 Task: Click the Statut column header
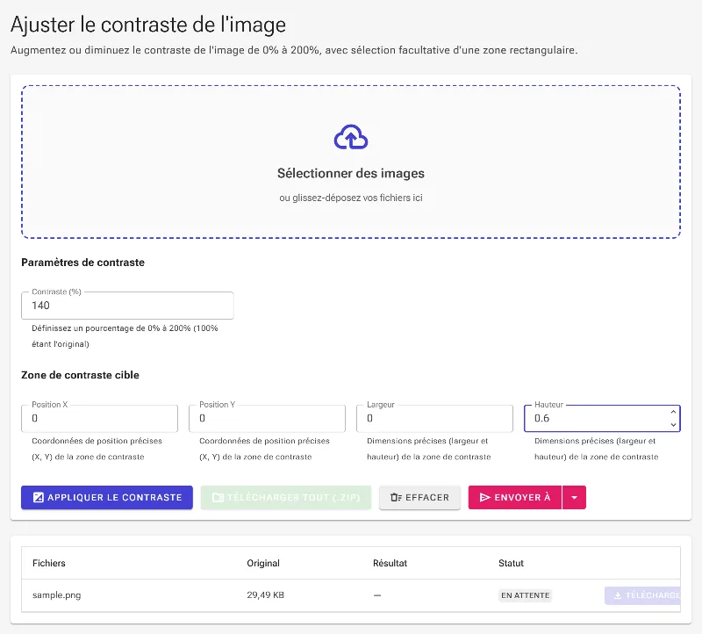pyautogui.click(x=511, y=563)
